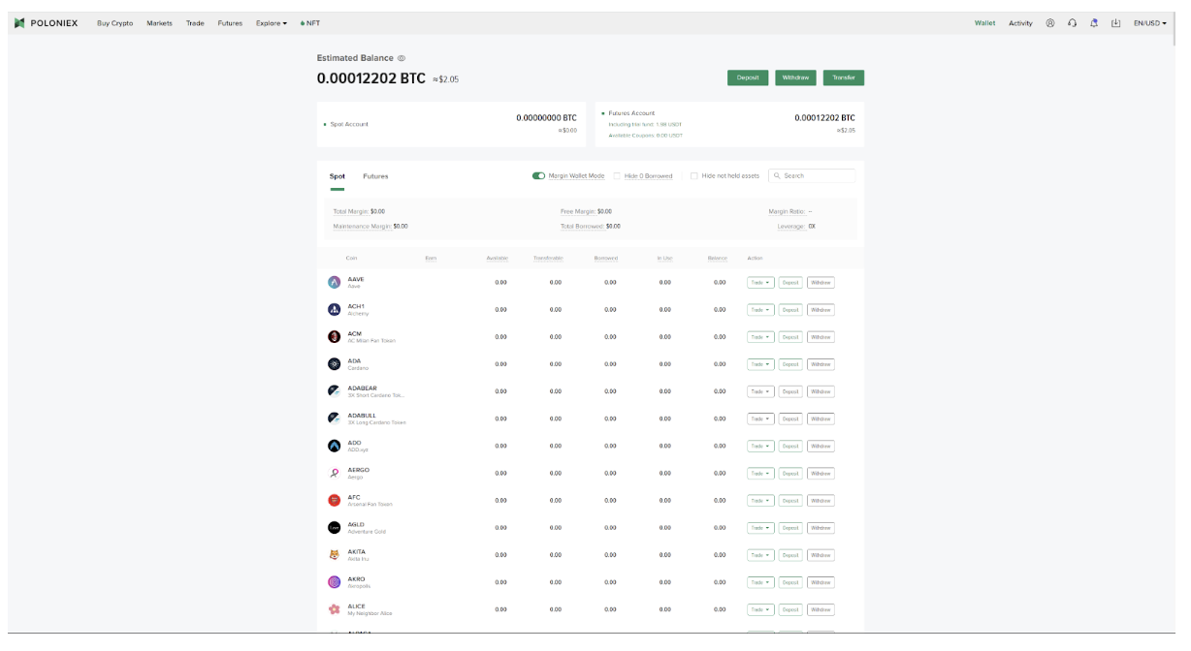Click the green Deposit button
The image size is (1191, 651).
click(x=748, y=77)
